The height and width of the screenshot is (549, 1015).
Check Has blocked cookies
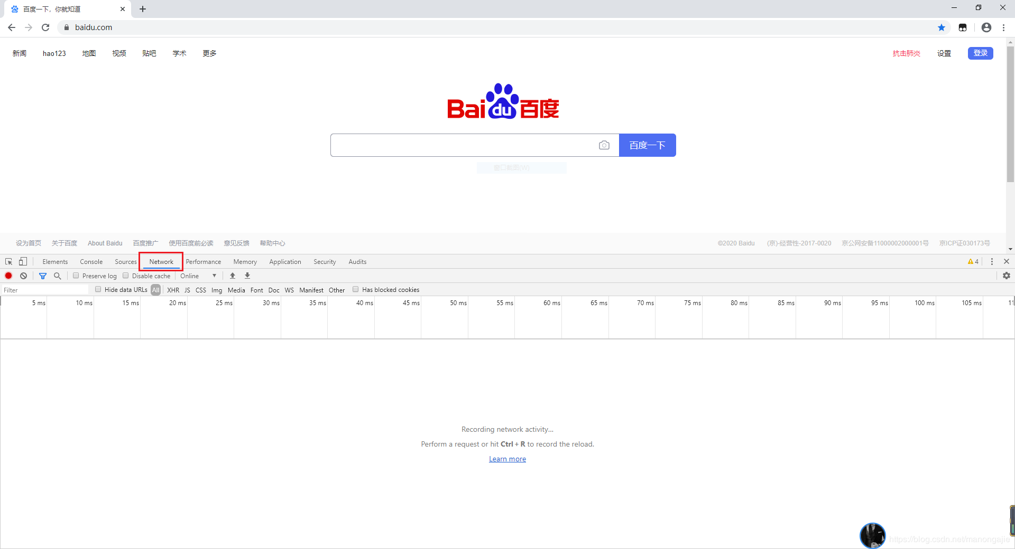[356, 289]
